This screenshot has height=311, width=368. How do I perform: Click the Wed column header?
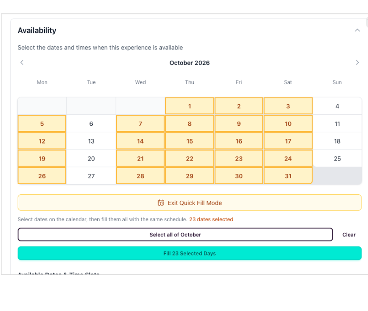(x=140, y=82)
